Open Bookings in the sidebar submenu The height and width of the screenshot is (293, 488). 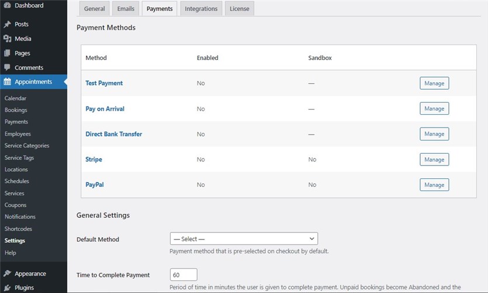[x=16, y=110]
